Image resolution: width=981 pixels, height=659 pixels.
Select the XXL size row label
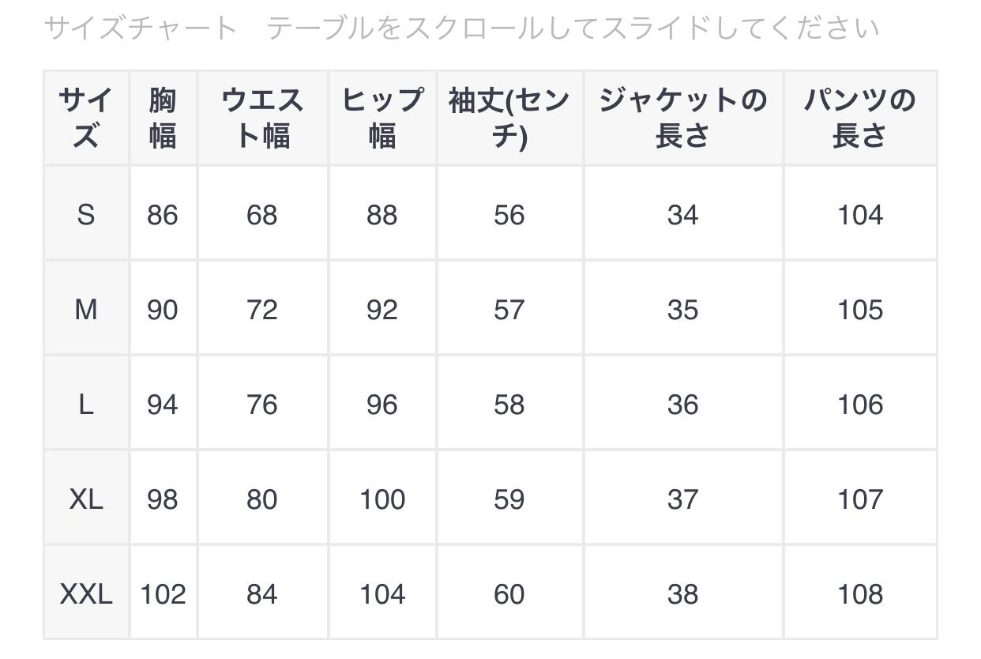tap(86, 594)
